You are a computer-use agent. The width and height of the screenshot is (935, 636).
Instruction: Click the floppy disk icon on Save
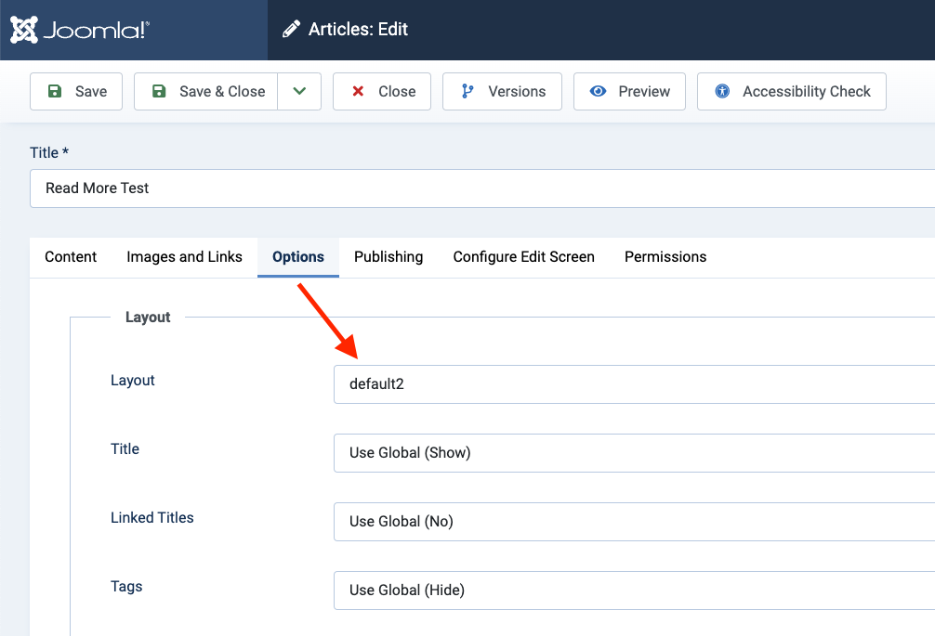(55, 91)
